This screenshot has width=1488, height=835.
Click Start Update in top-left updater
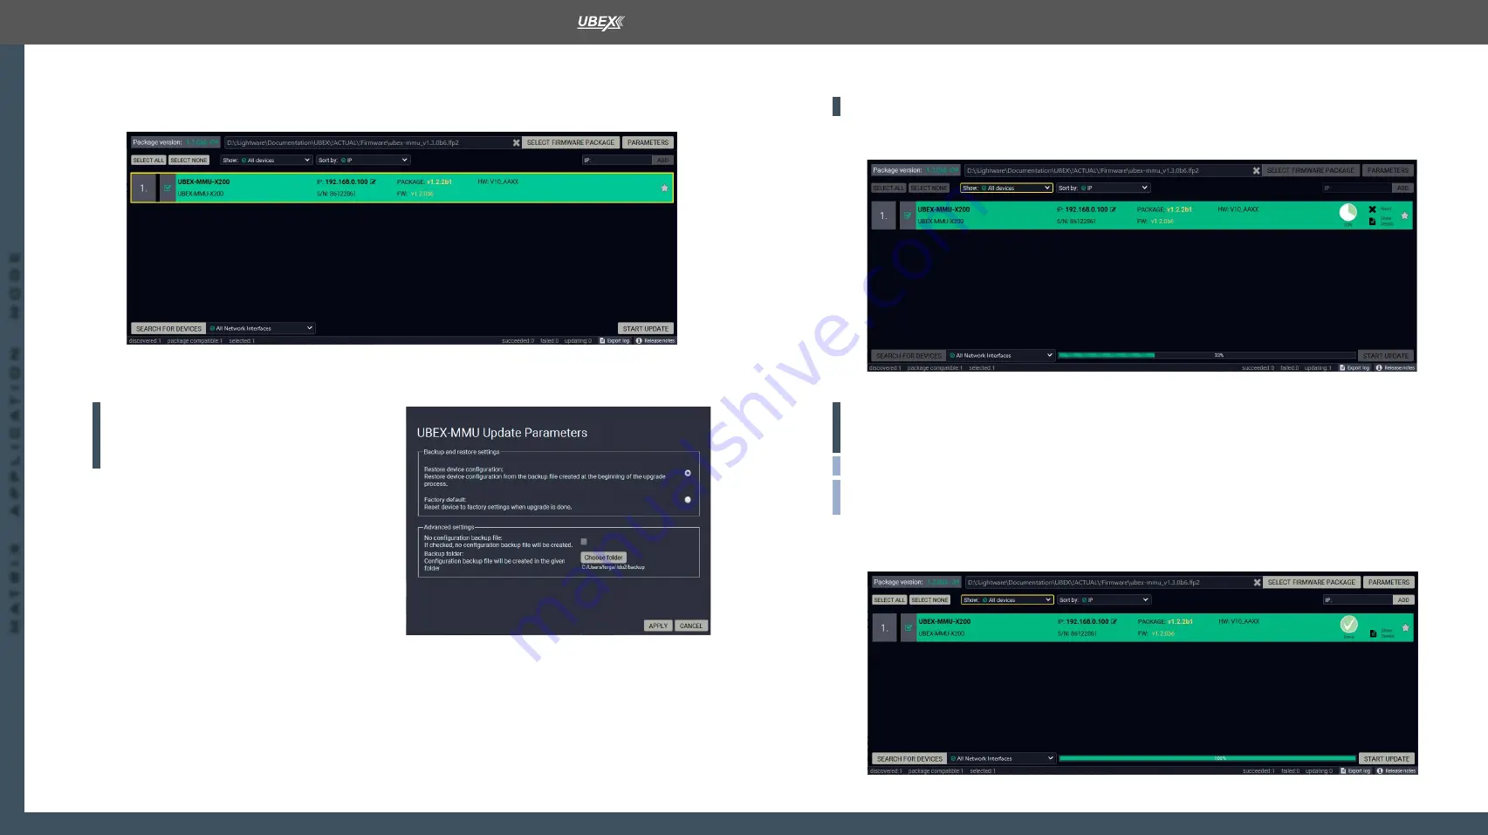[646, 329]
